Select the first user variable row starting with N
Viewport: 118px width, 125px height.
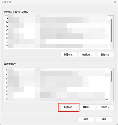point(57,22)
